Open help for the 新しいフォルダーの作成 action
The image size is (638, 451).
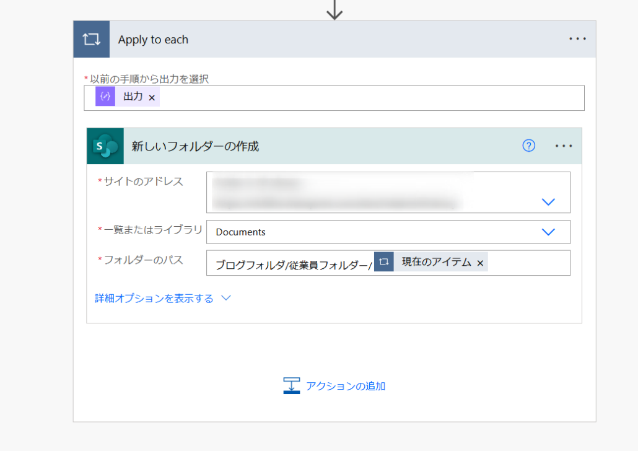click(x=528, y=146)
